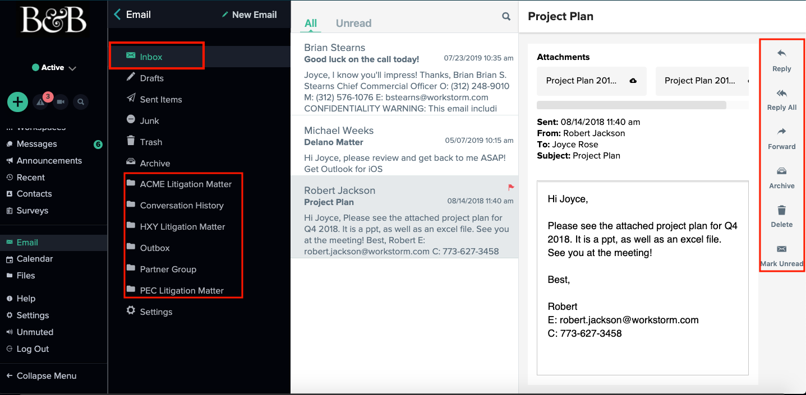Click the green 6 Messages badge
Viewport: 806px width, 395px height.
click(x=98, y=145)
